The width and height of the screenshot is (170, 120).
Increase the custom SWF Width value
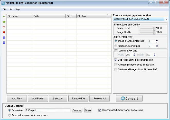(x=134, y=54)
